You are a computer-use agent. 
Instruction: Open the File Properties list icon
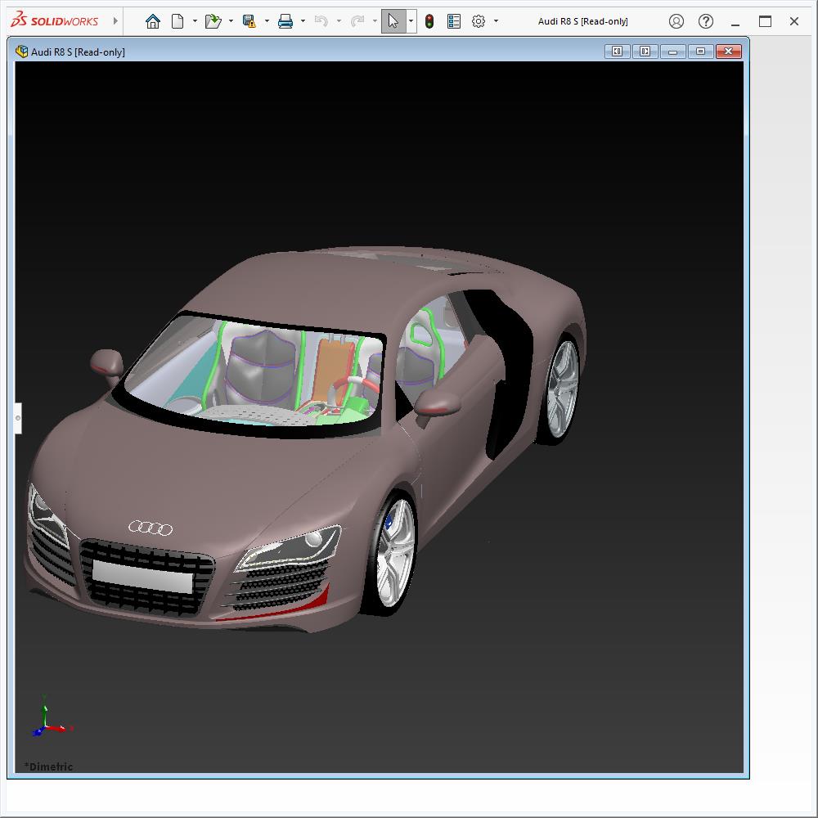pyautogui.click(x=454, y=21)
